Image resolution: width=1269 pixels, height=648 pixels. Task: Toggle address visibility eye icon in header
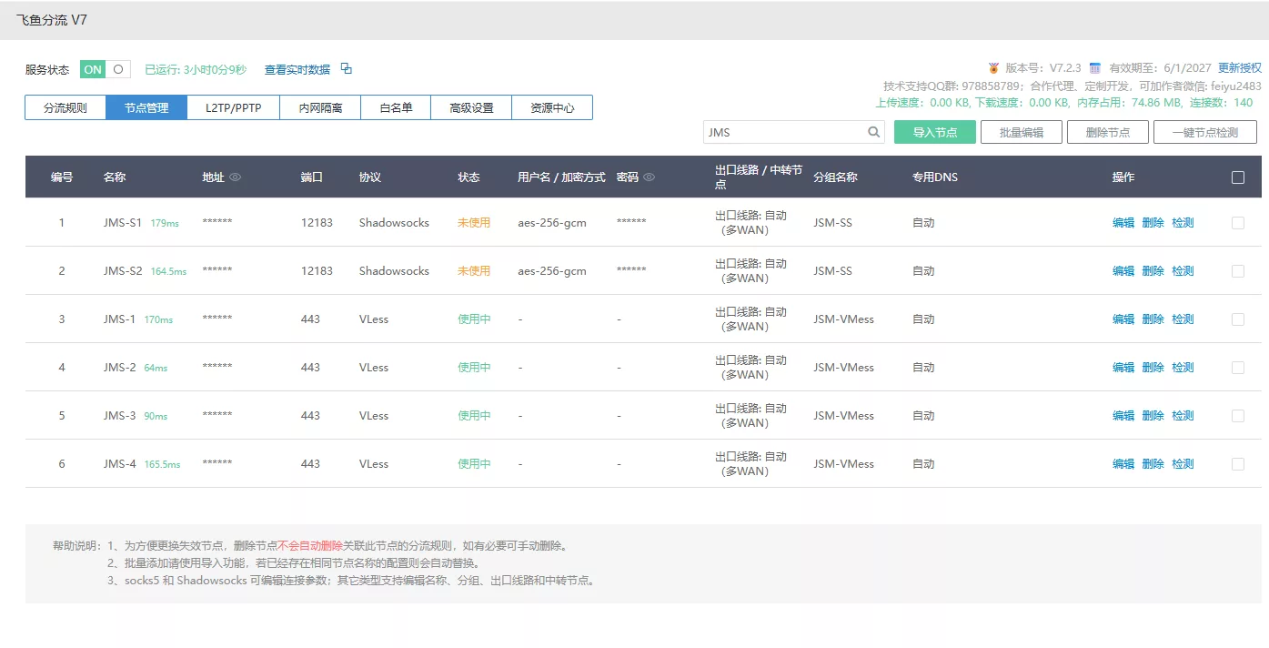(235, 177)
